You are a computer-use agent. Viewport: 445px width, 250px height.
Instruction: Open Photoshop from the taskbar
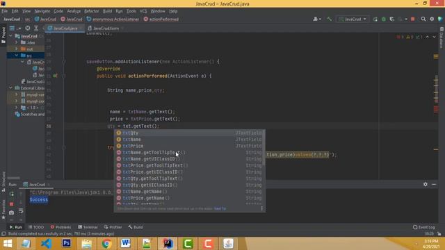coord(67,244)
